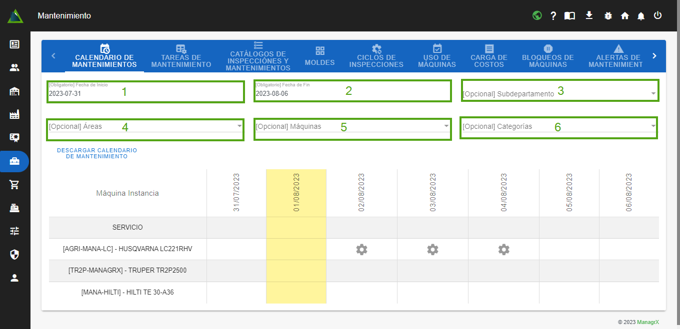Expand the Categorías dropdown
680x329 pixels.
(558, 126)
